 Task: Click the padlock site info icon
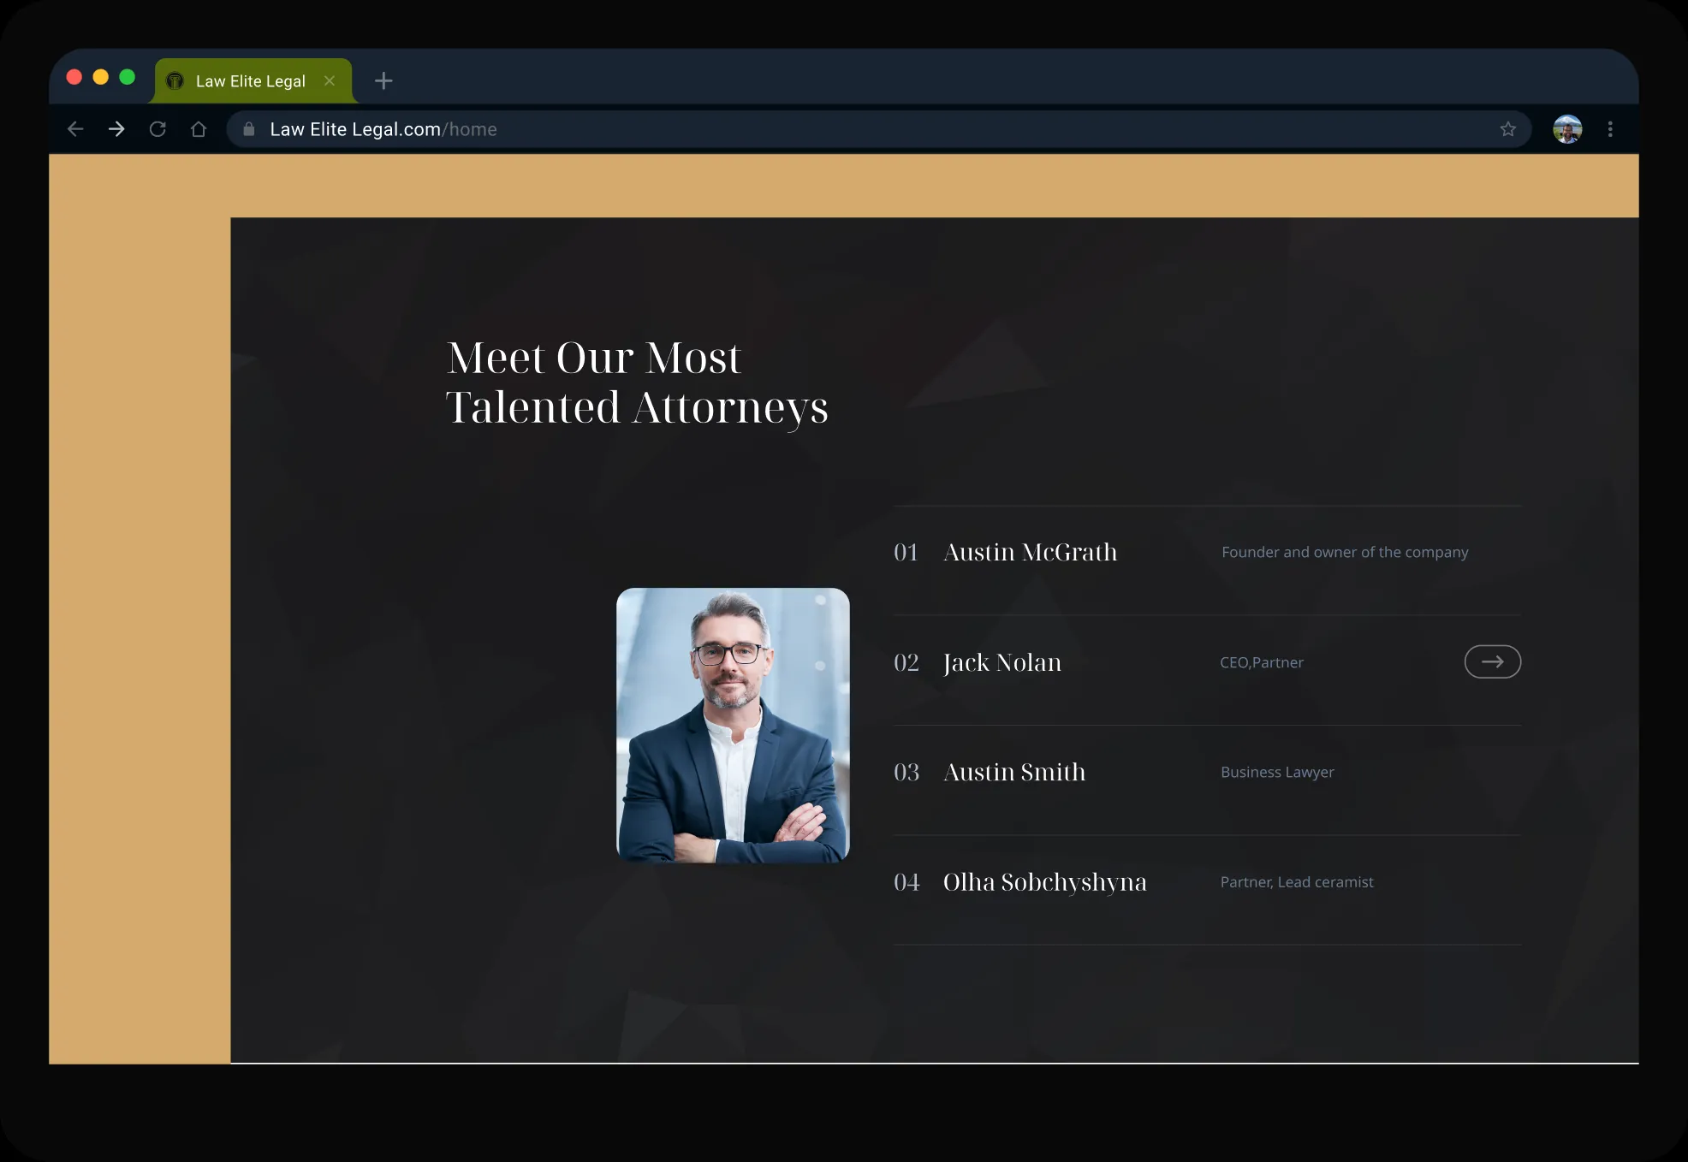[x=249, y=129]
